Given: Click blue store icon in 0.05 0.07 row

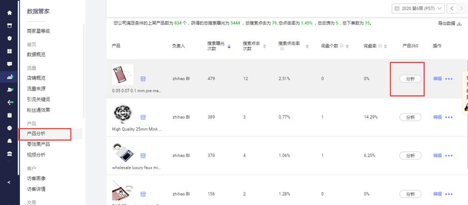Looking at the screenshot, I should (x=143, y=79).
